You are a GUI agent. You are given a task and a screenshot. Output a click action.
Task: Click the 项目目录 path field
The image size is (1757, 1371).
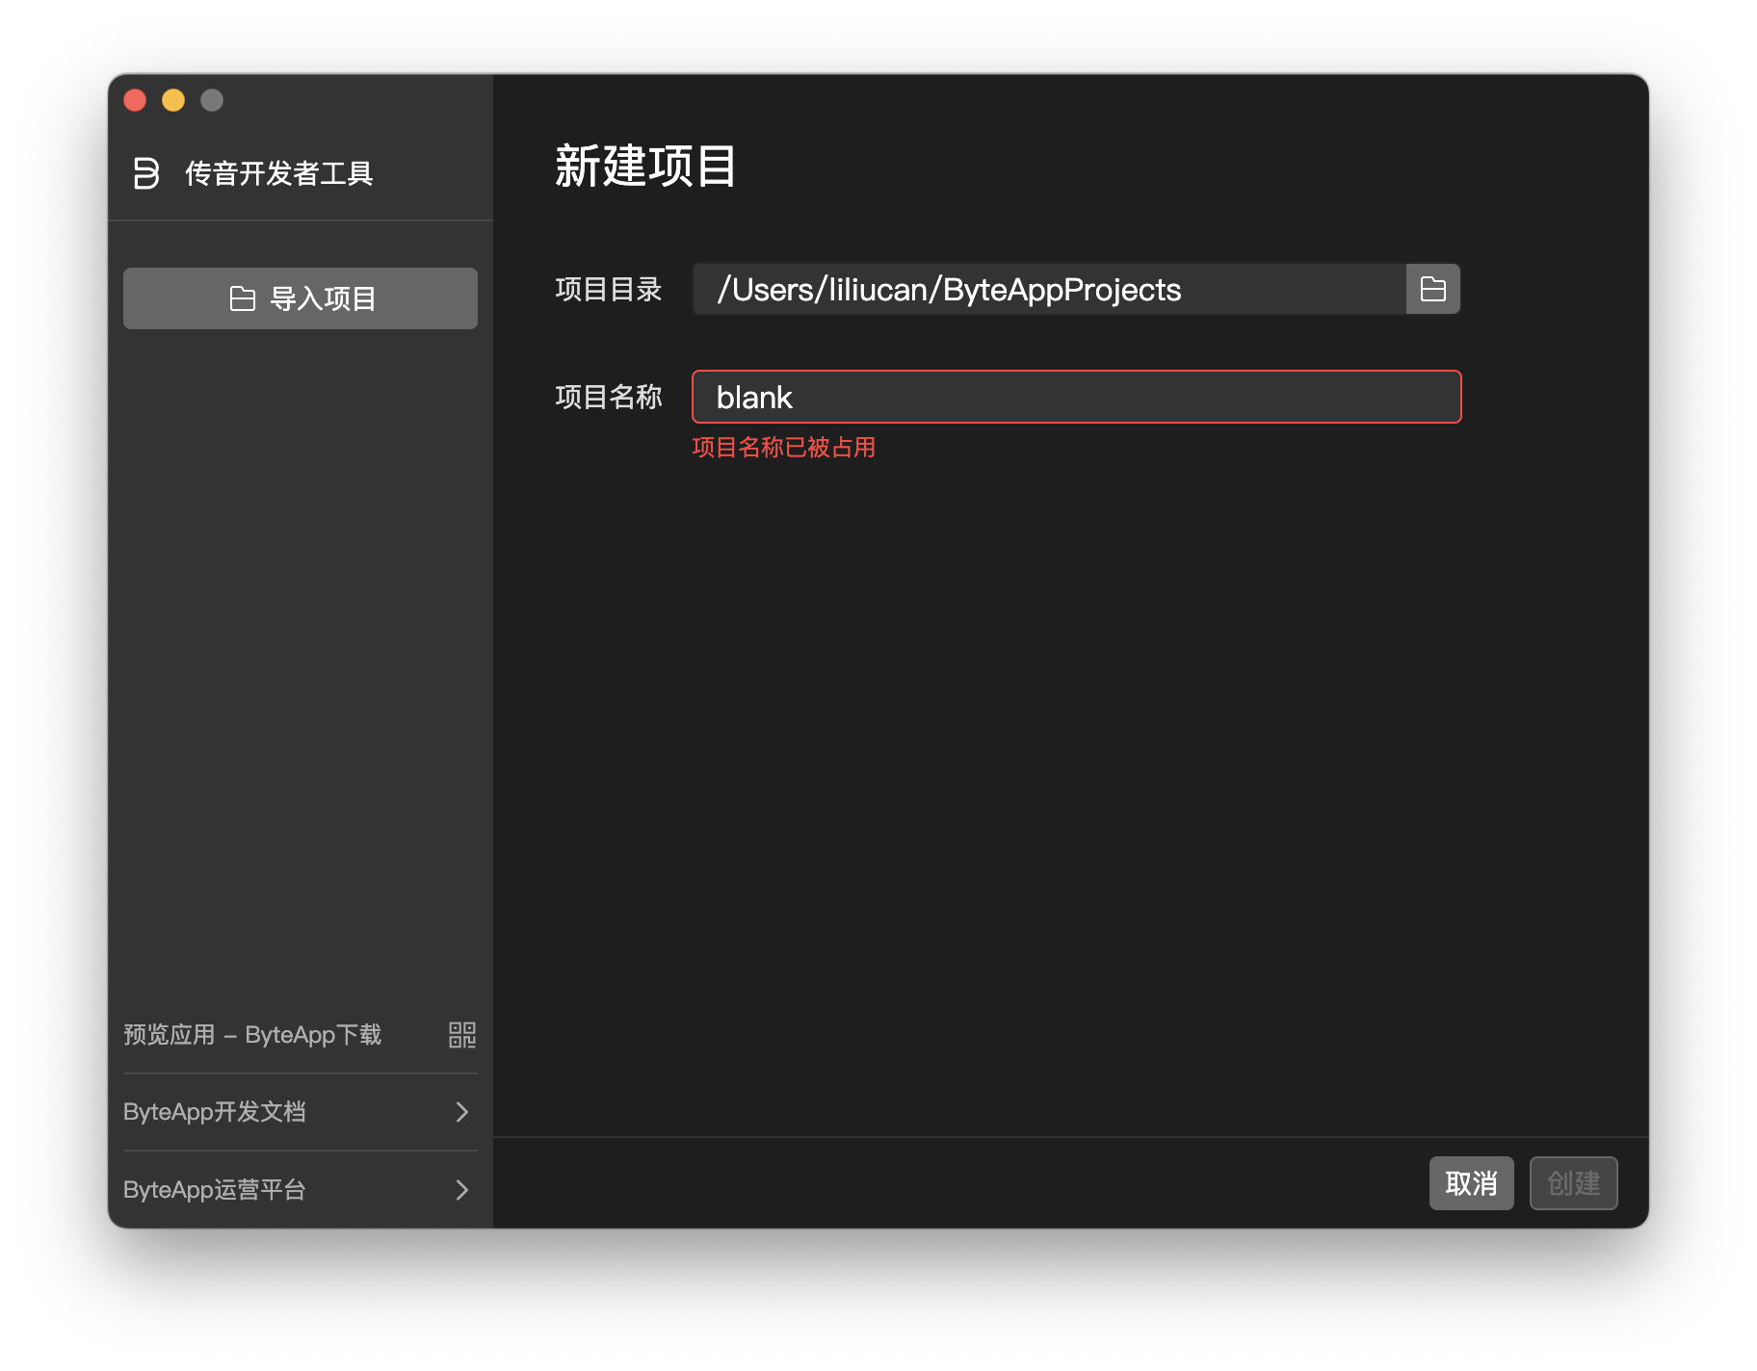tap(1050, 289)
